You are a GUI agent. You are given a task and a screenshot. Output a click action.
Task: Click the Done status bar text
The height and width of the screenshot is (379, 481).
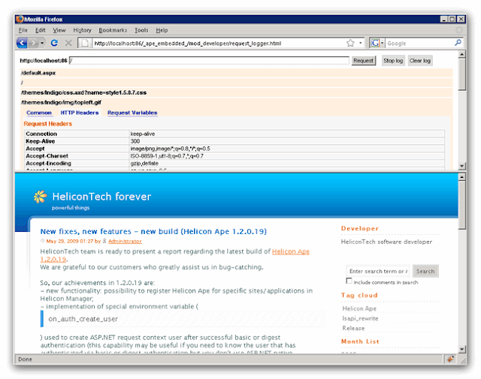[x=25, y=359]
